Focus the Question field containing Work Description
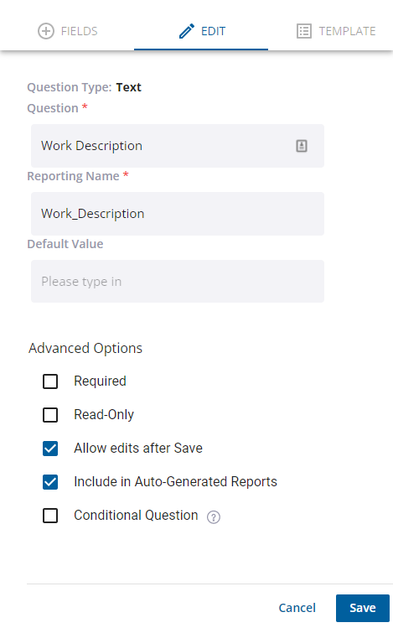393x633 pixels. 178,146
